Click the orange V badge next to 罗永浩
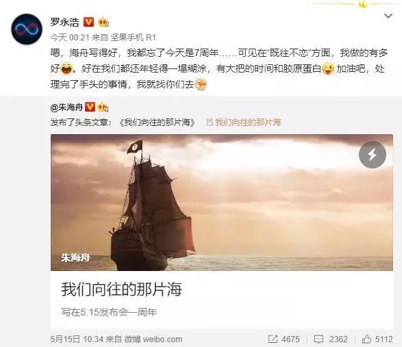Image resolution: width=402 pixels, height=347 pixels. tap(89, 22)
